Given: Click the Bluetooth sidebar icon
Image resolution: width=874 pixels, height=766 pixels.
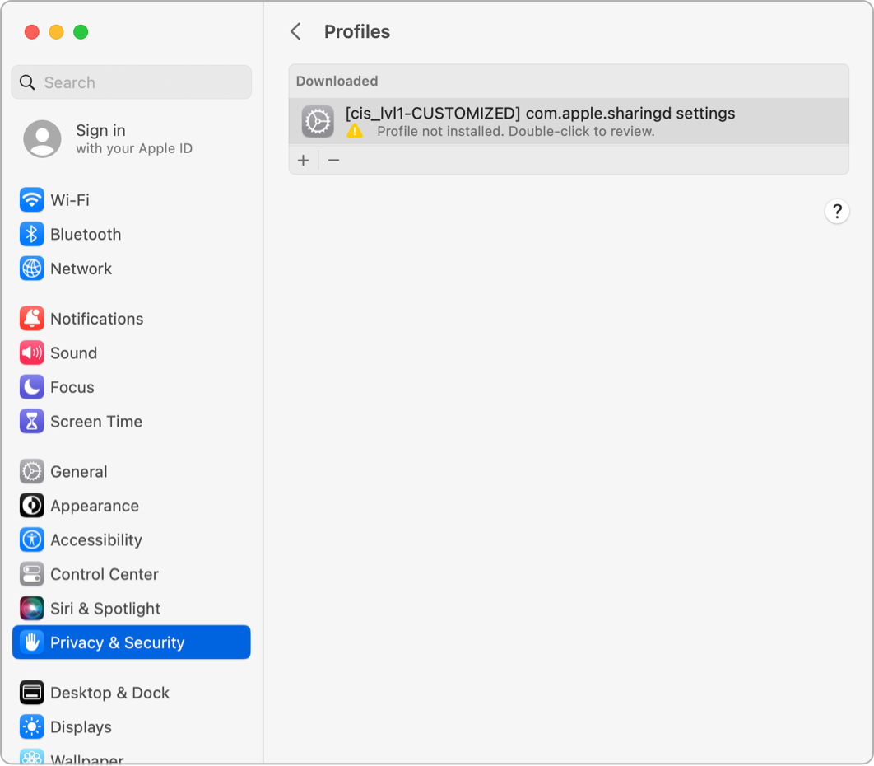Looking at the screenshot, I should [x=31, y=235].
